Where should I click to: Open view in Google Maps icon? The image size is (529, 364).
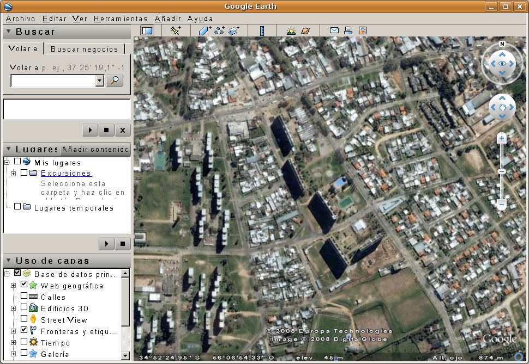click(x=362, y=30)
